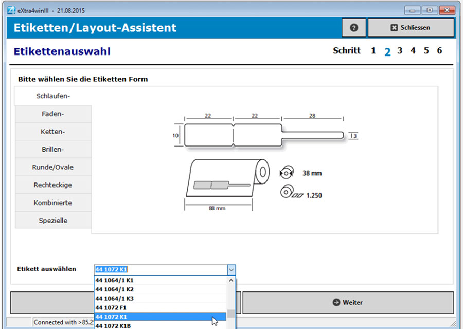Open the Rechteckige label shape category
The width and height of the screenshot is (463, 329).
[x=52, y=185]
